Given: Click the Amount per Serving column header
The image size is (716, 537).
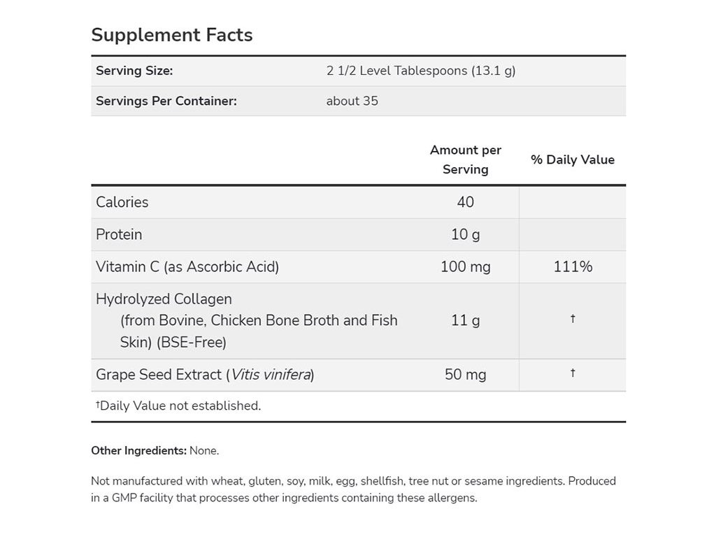Looking at the screenshot, I should [x=465, y=159].
